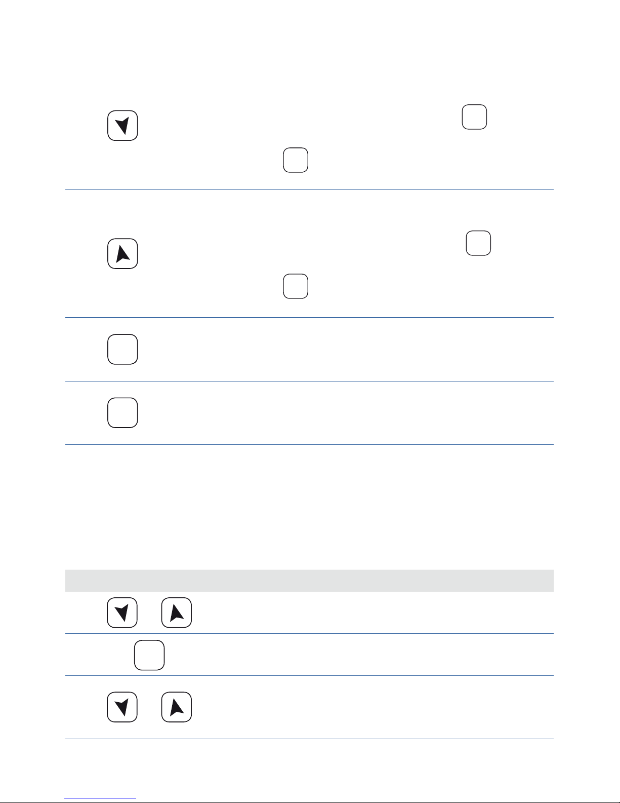Click the up-arrow key directly under the gray header

(x=177, y=613)
